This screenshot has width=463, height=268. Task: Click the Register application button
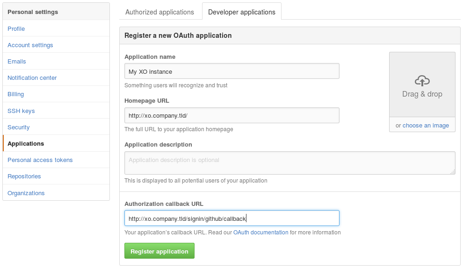tap(159, 251)
